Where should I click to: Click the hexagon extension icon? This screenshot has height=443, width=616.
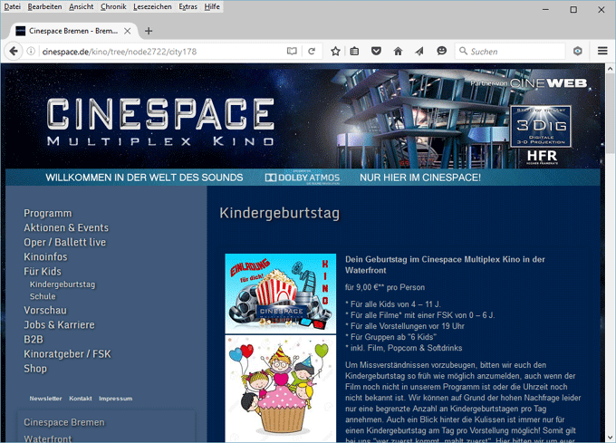[x=578, y=51]
